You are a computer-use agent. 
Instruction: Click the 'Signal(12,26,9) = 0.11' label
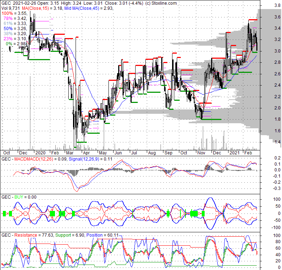pyautogui.click(x=90, y=159)
